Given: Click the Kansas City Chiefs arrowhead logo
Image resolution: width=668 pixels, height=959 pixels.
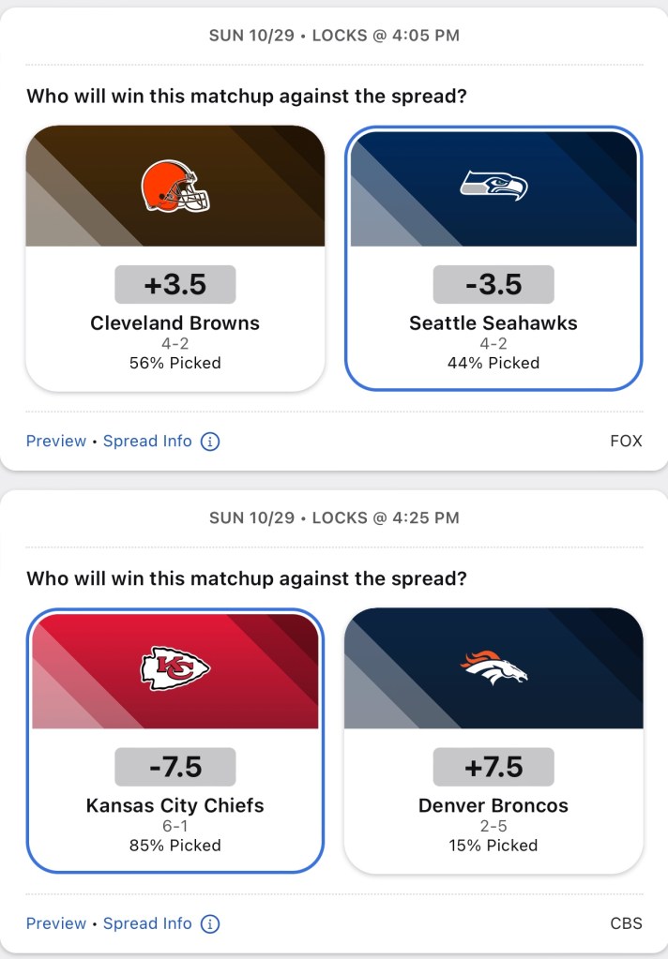Looking at the screenshot, I should (x=175, y=668).
